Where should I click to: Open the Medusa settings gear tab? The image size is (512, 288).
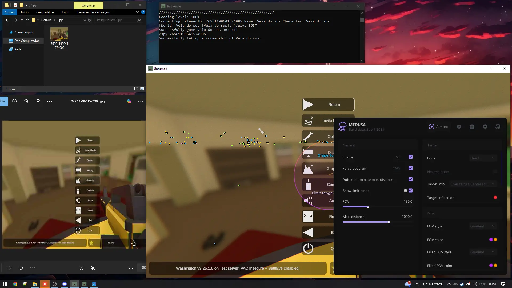[x=485, y=127]
